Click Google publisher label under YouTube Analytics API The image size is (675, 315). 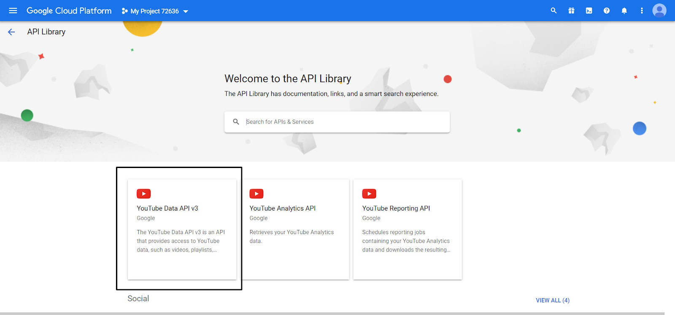259,218
